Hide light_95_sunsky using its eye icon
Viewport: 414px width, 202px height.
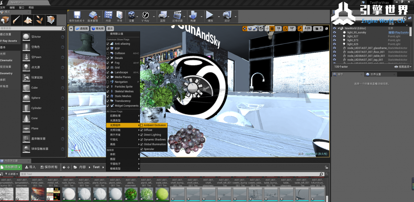(334, 32)
